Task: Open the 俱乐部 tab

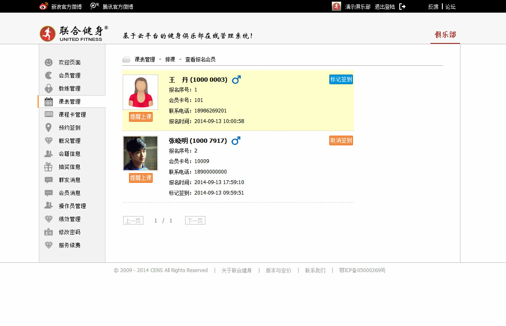Action: click(x=445, y=35)
